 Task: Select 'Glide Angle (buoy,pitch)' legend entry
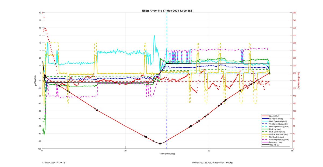[279, 140]
